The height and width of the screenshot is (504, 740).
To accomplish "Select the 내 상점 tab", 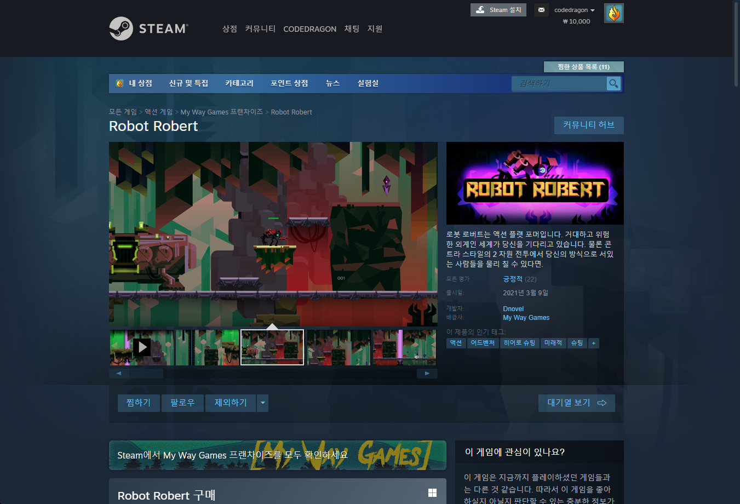I will click(x=135, y=83).
